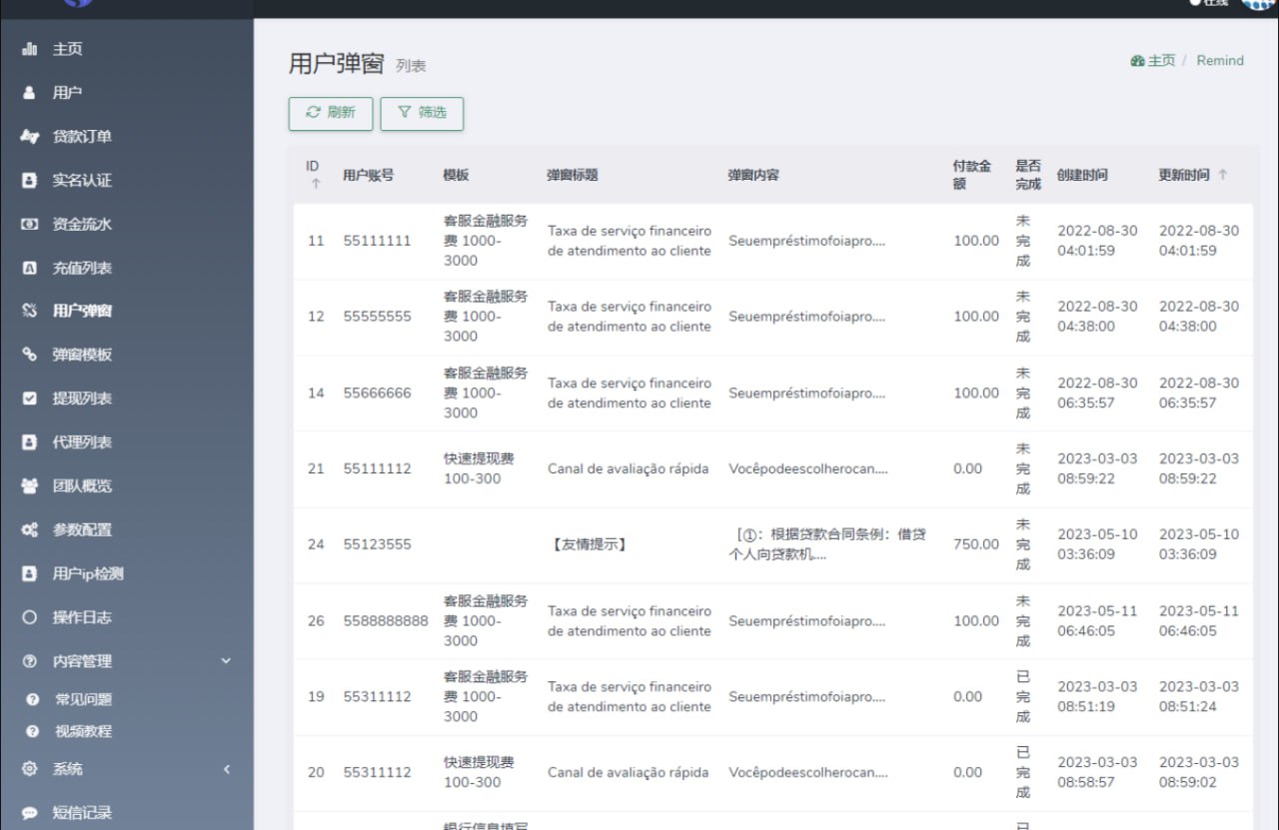Click the user person icon in sidebar
The width and height of the screenshot is (1279, 830).
click(x=30, y=93)
